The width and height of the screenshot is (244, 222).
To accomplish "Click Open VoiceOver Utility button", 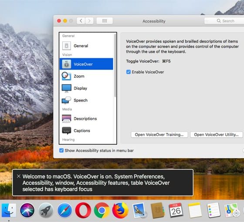I will [216, 135].
